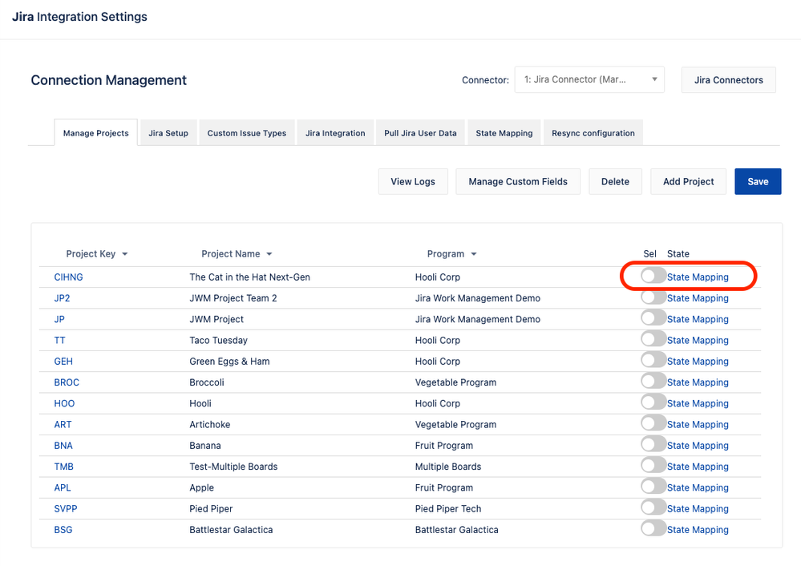Viewport: 801px width, 566px height.
Task: Click Manage Custom Fields button
Action: click(x=518, y=181)
